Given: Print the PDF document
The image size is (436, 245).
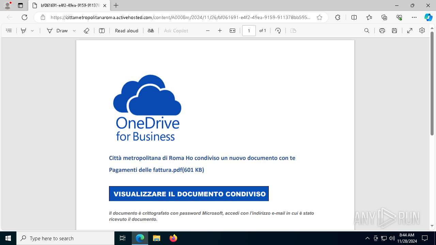Looking at the screenshot, I should (x=382, y=31).
